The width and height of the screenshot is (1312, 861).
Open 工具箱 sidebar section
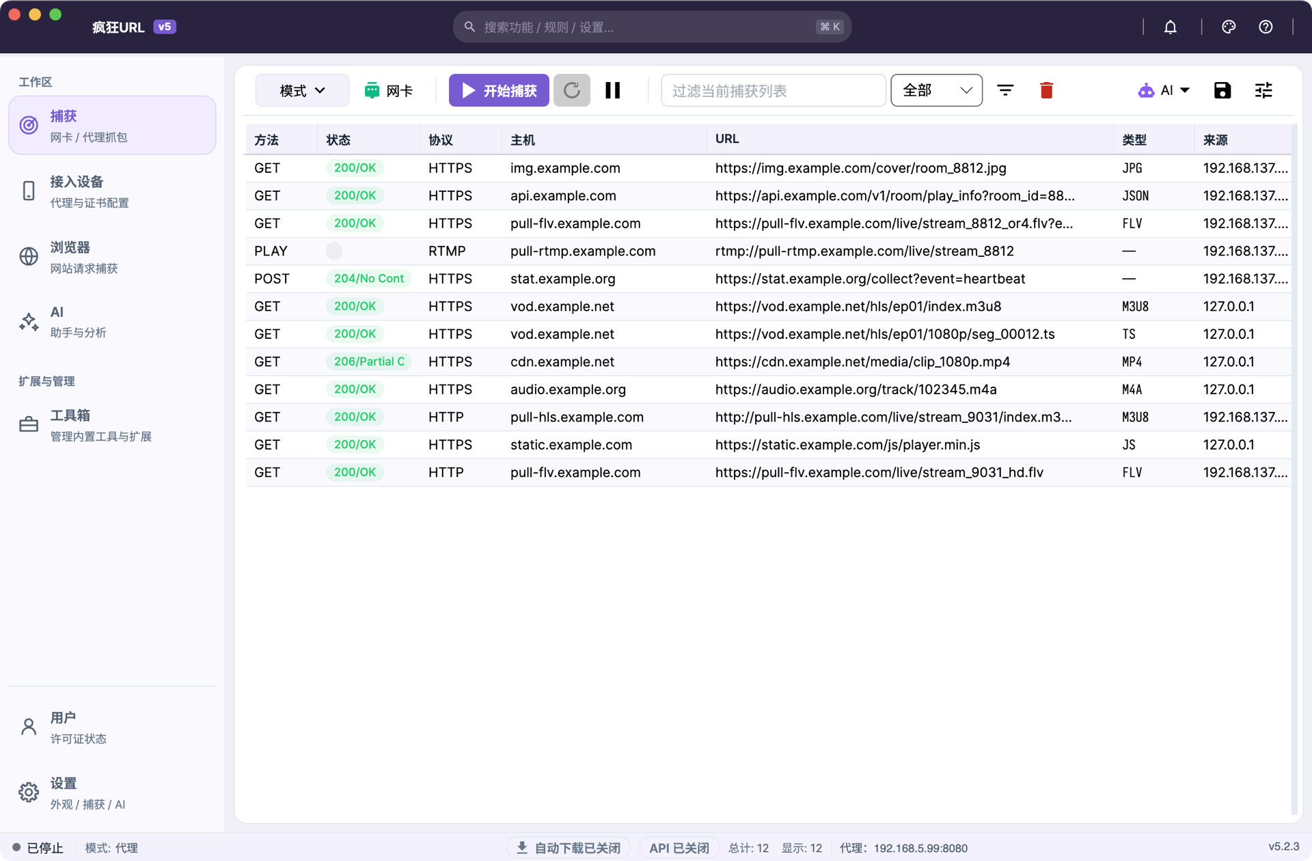[x=112, y=425]
